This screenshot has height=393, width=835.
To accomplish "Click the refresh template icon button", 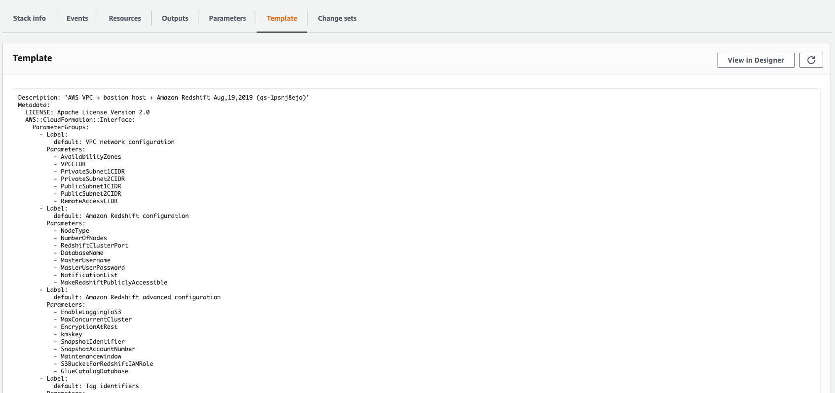I will point(811,60).
